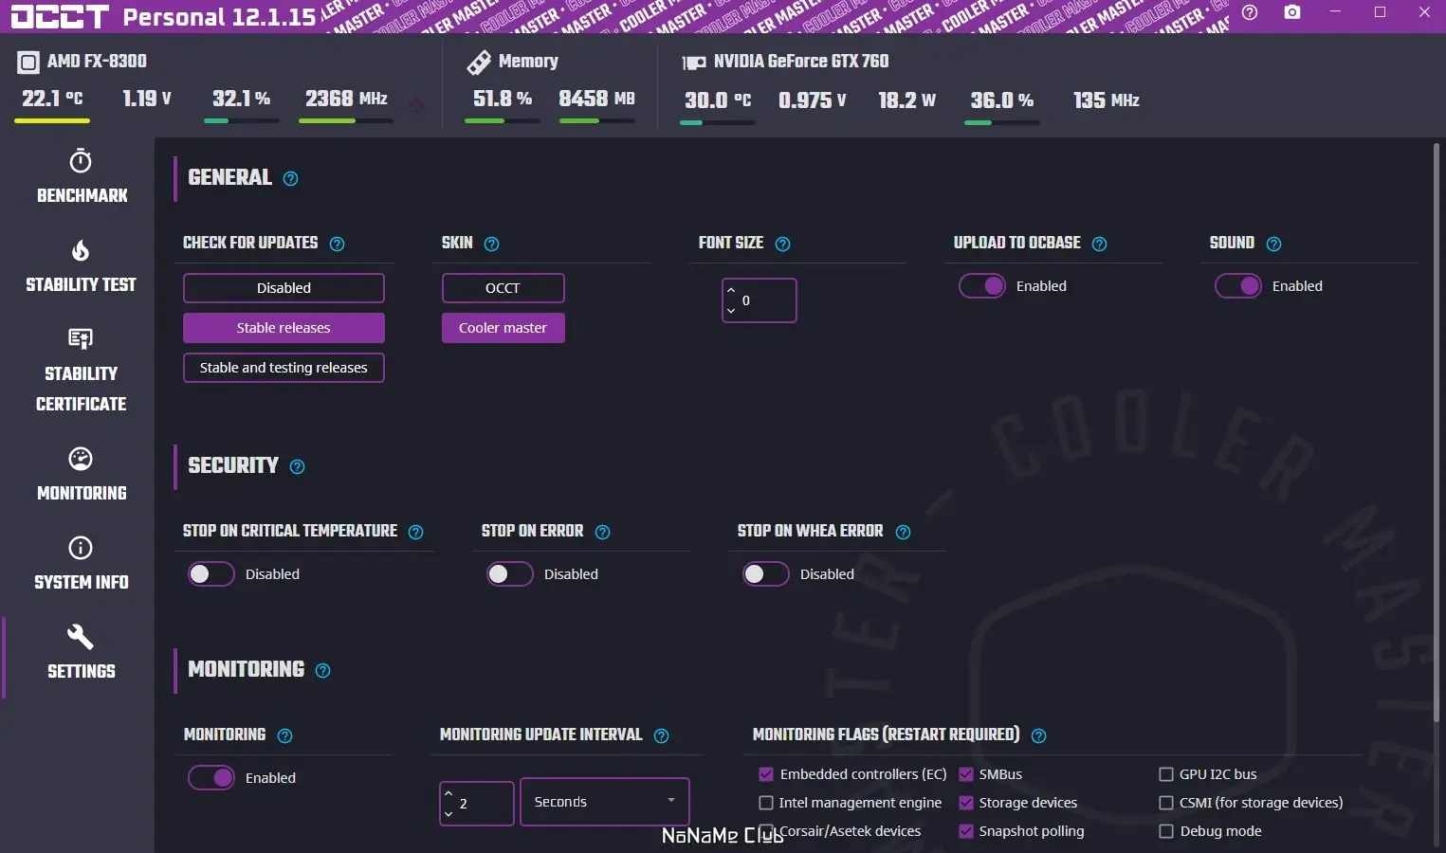The width and height of the screenshot is (1446, 853).
Task: Uncheck Storage devices flag
Action: point(966,803)
